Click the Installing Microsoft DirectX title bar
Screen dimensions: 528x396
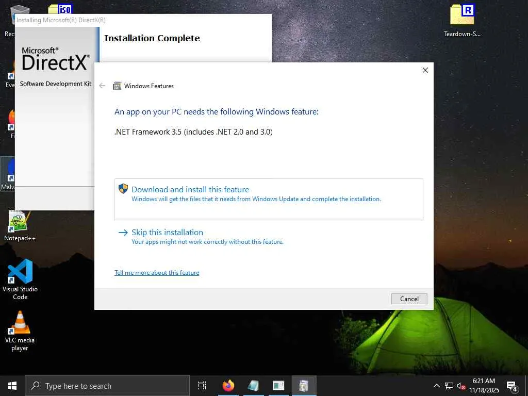pyautogui.click(x=143, y=20)
